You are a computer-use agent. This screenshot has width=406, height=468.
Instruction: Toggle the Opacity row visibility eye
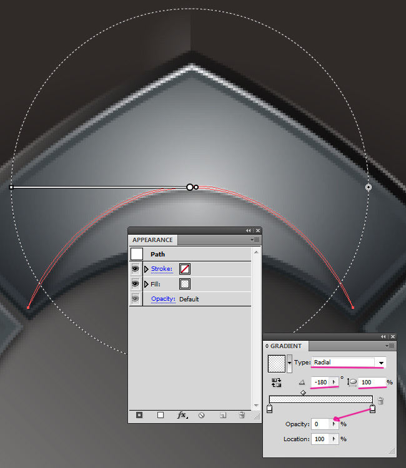click(x=135, y=299)
